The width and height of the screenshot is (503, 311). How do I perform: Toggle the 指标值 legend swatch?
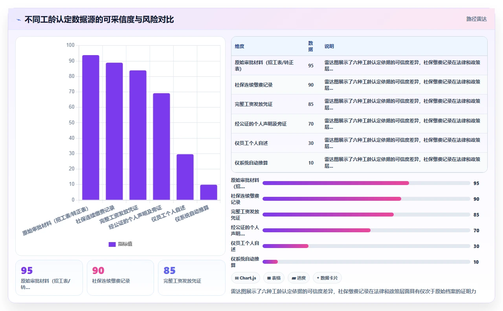point(112,244)
